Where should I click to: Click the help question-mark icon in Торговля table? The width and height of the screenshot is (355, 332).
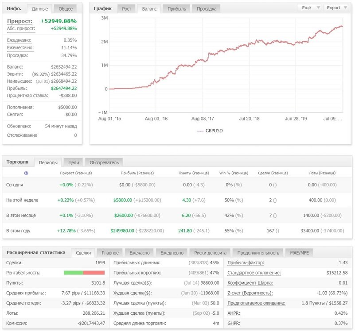coord(26,173)
